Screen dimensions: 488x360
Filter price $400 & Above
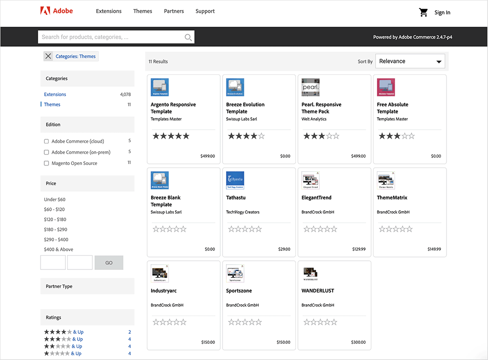(59, 249)
